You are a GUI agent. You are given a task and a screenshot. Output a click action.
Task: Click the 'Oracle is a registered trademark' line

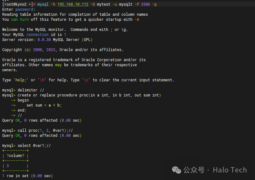tap(74, 60)
